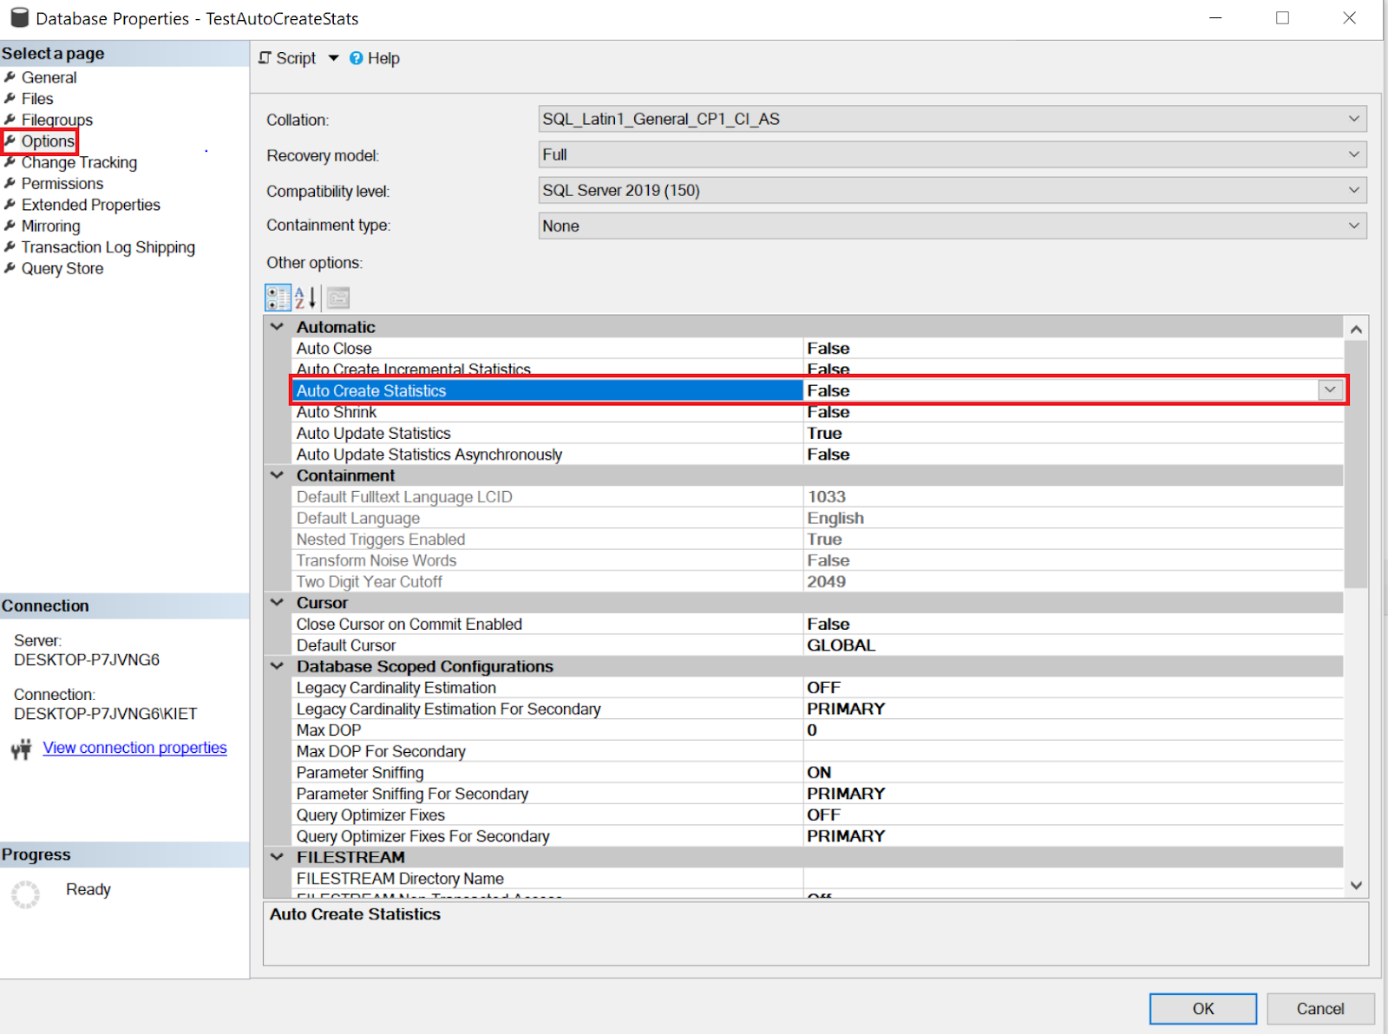Click the Categorized view icon

[x=278, y=298]
